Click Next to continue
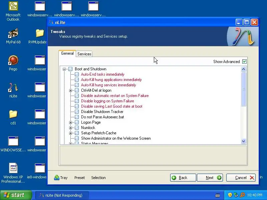The image size is (267, 200). tap(210, 178)
